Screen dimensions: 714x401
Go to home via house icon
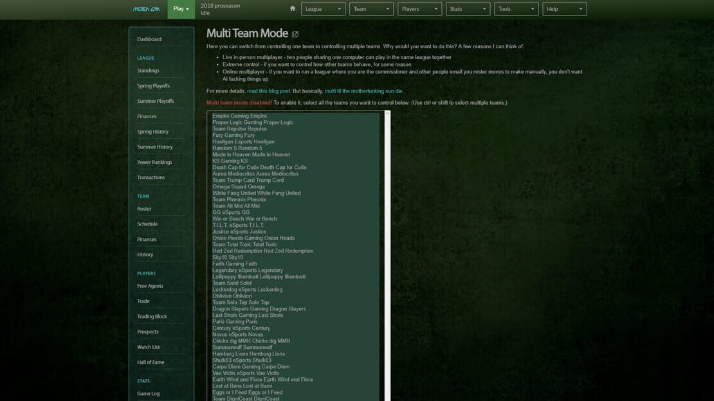[292, 8]
